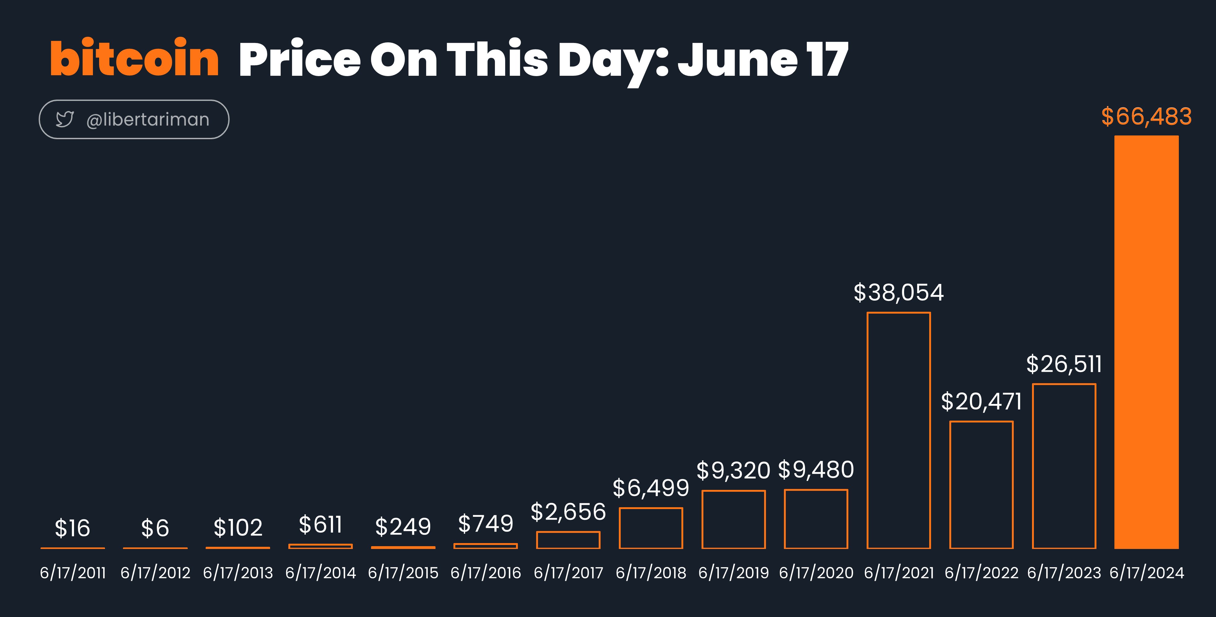Viewport: 1216px width, 617px height.
Task: Click the $2,656 value label
Action: pos(568,512)
